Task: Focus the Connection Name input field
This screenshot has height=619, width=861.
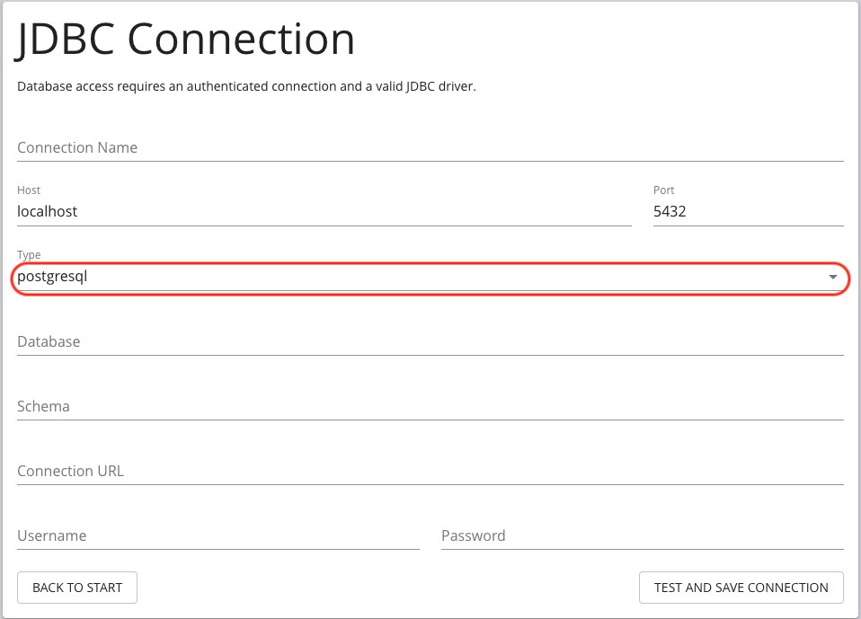Action: pyautogui.click(x=430, y=147)
